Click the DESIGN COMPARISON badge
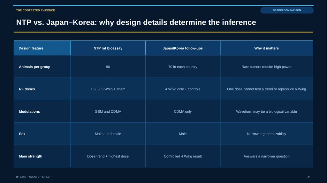Viewport: 327px width, 183px height. 287,10
